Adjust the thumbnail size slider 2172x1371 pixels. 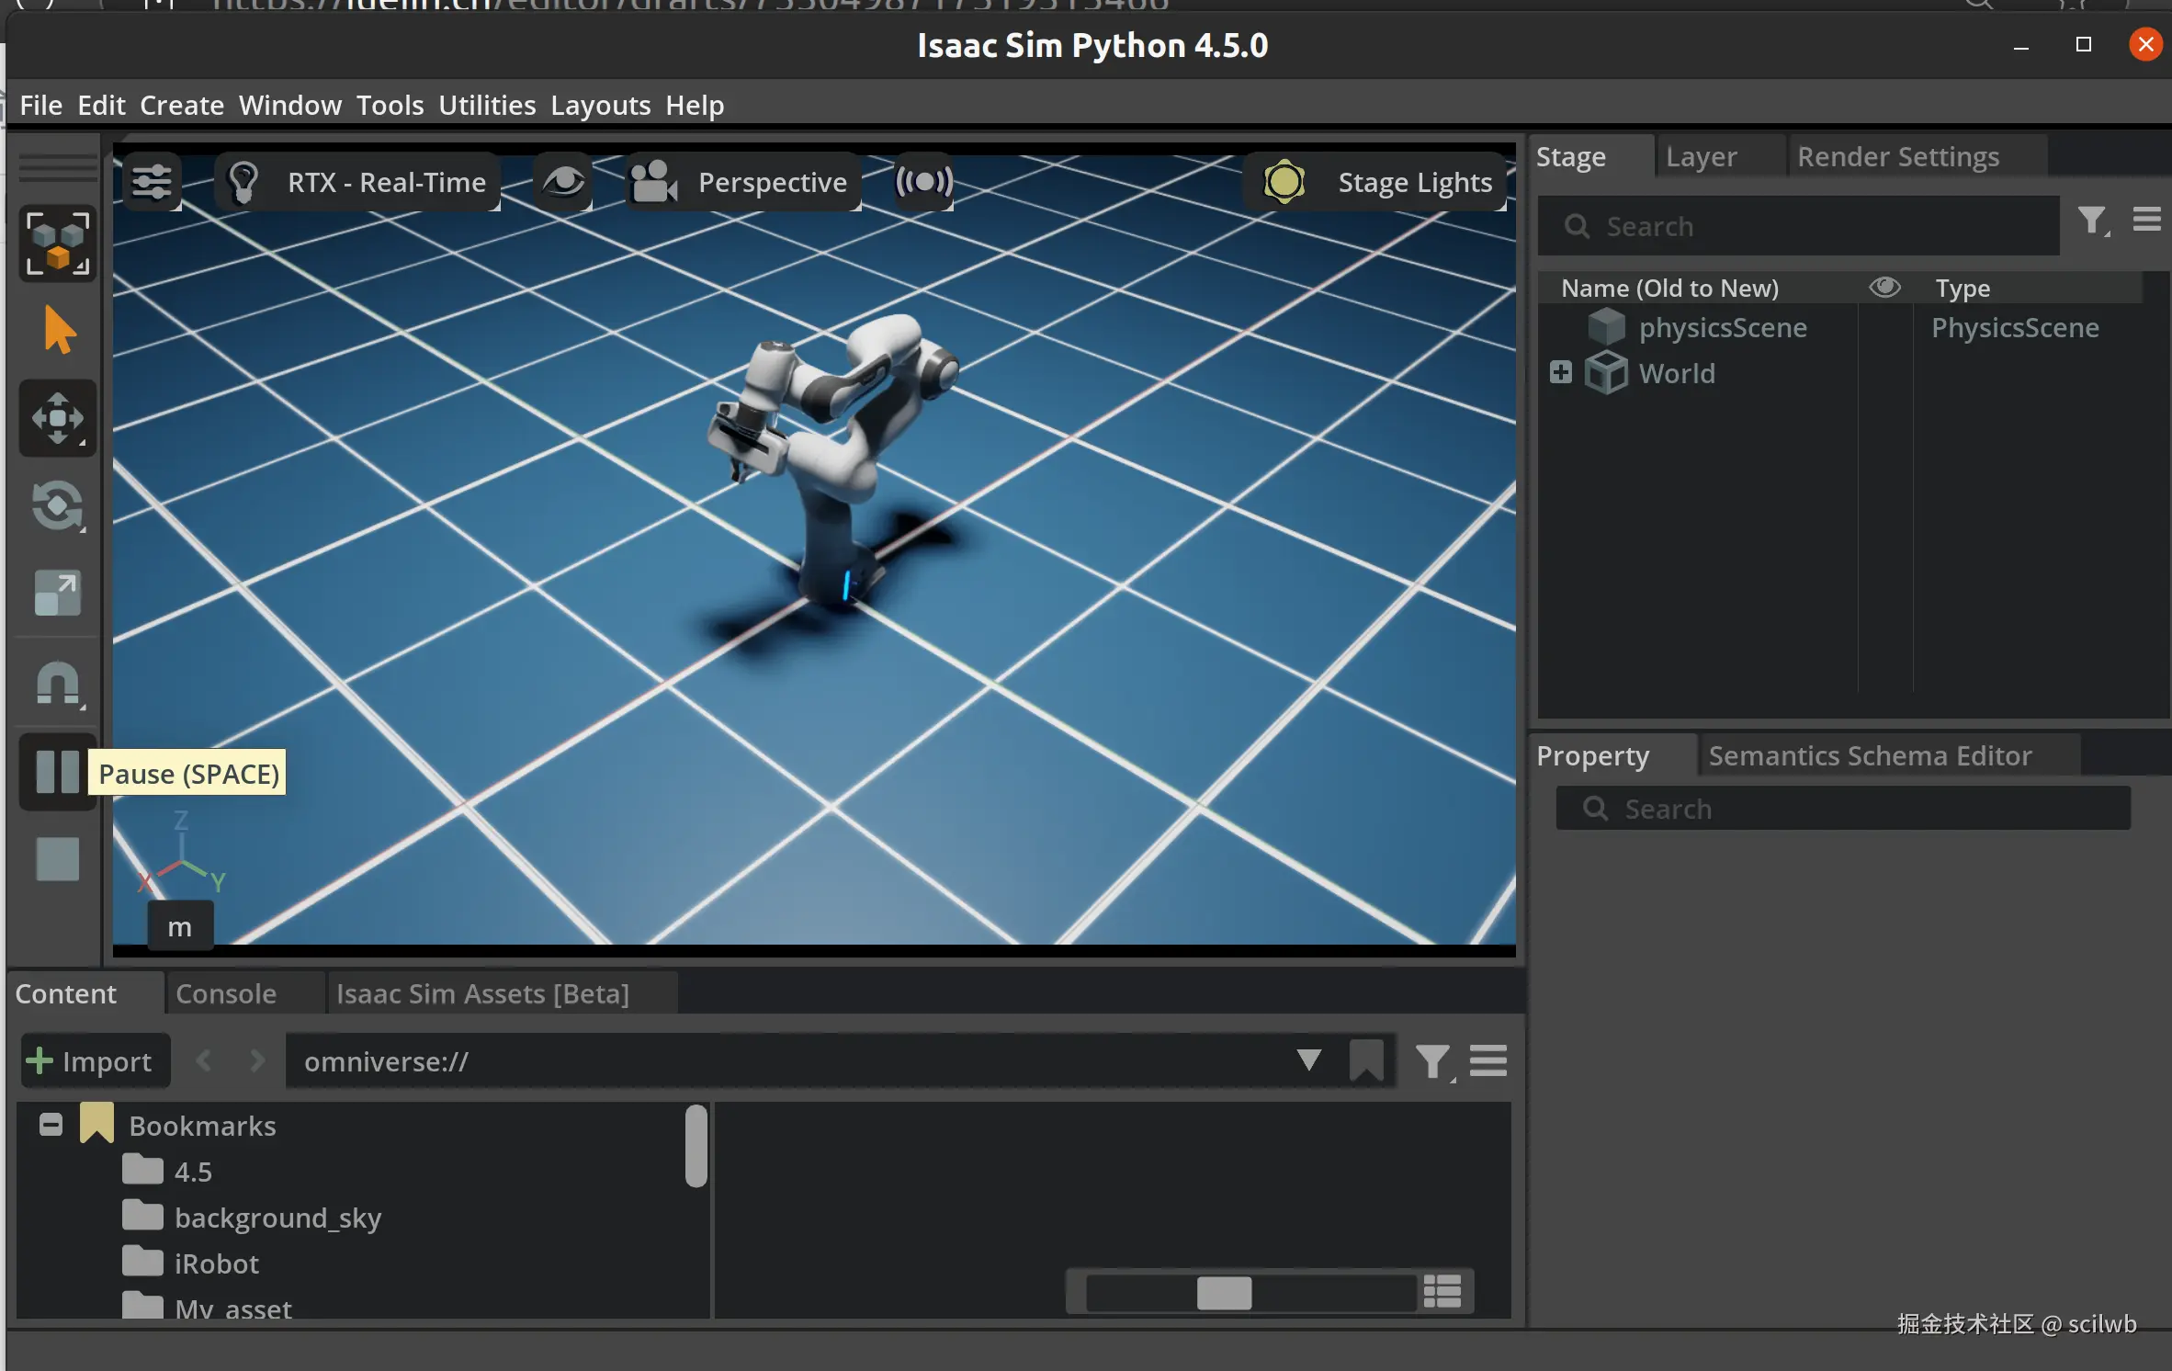coord(1224,1292)
